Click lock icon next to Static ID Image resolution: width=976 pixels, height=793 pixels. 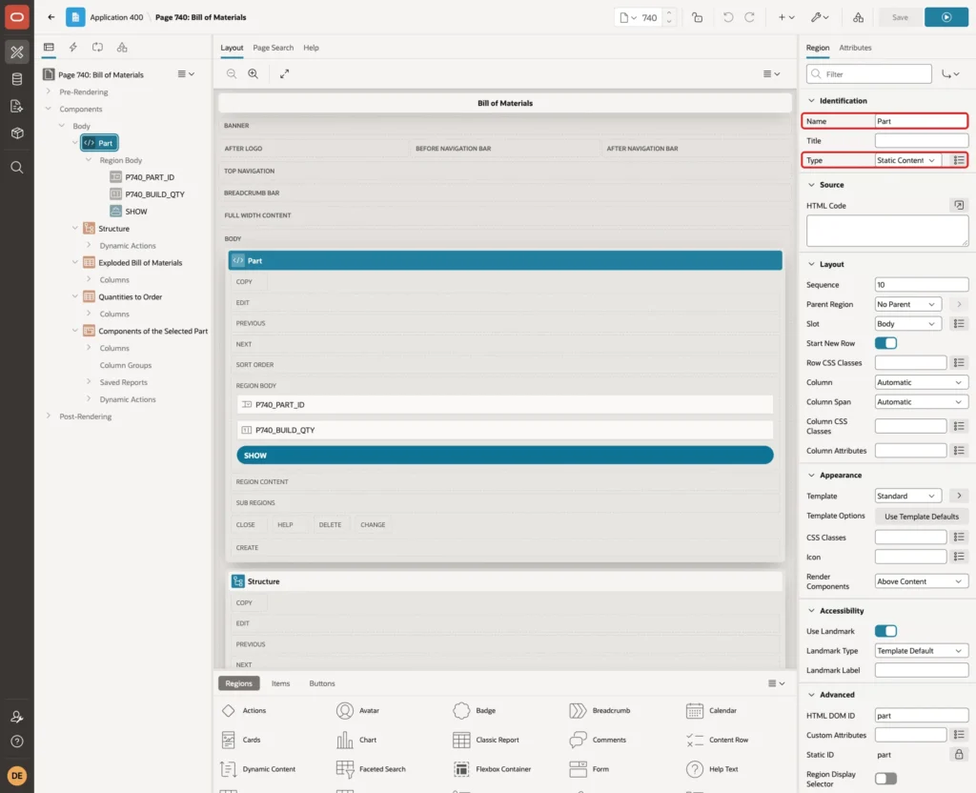pos(959,755)
